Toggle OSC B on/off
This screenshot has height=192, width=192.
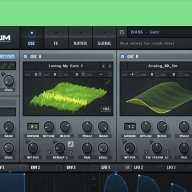coord(122,57)
